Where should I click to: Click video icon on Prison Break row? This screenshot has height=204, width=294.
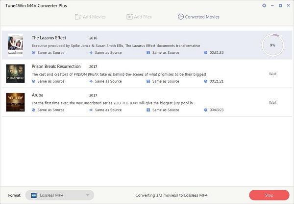[33, 81]
